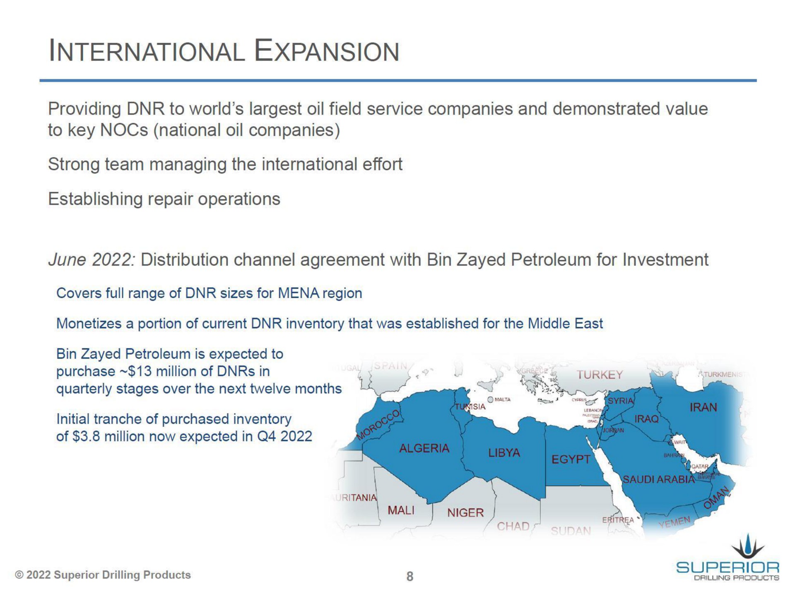This screenshot has width=795, height=596.
Task: Click the Syria label on the map
Action: [621, 401]
